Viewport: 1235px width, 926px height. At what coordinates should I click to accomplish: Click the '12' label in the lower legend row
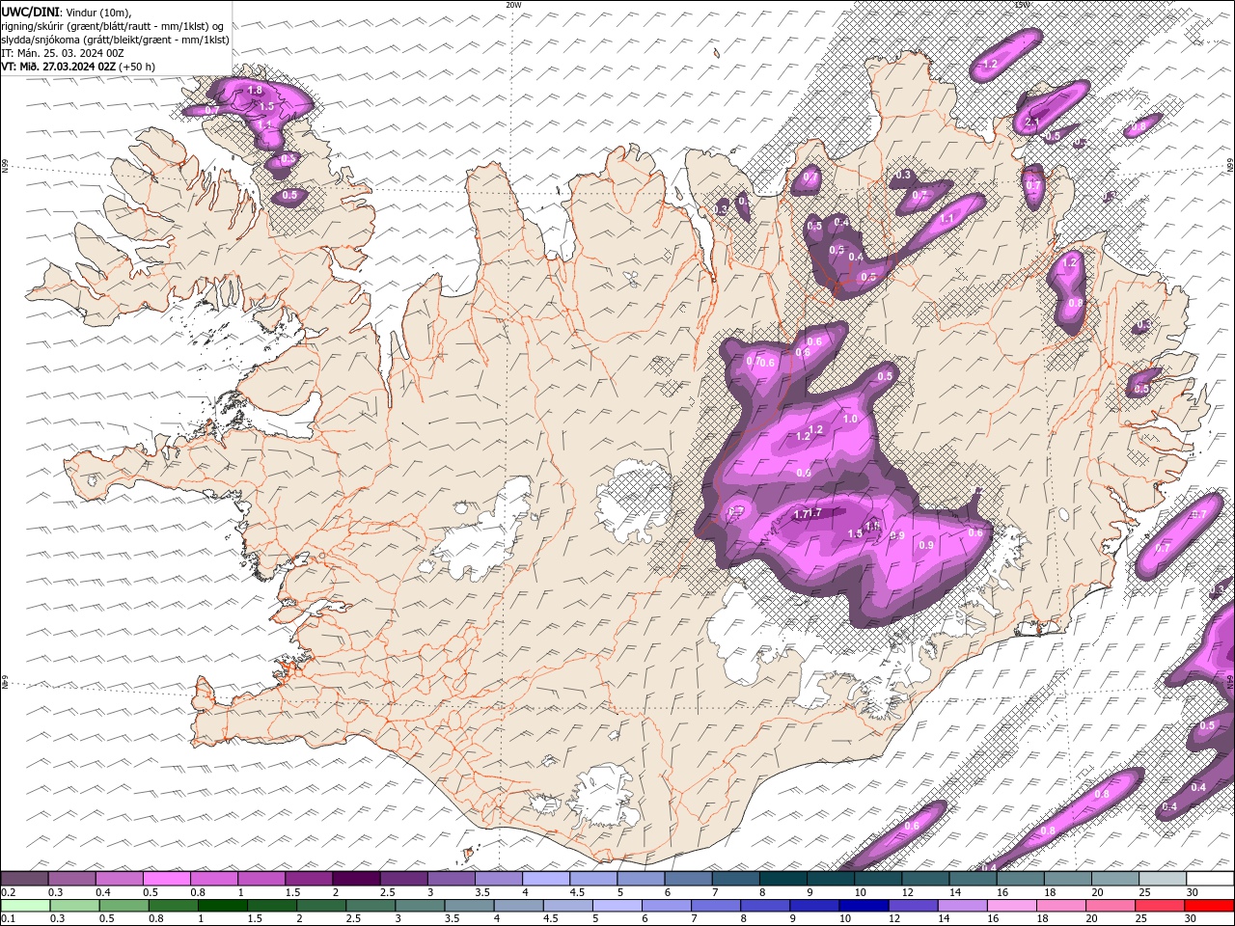(x=894, y=918)
